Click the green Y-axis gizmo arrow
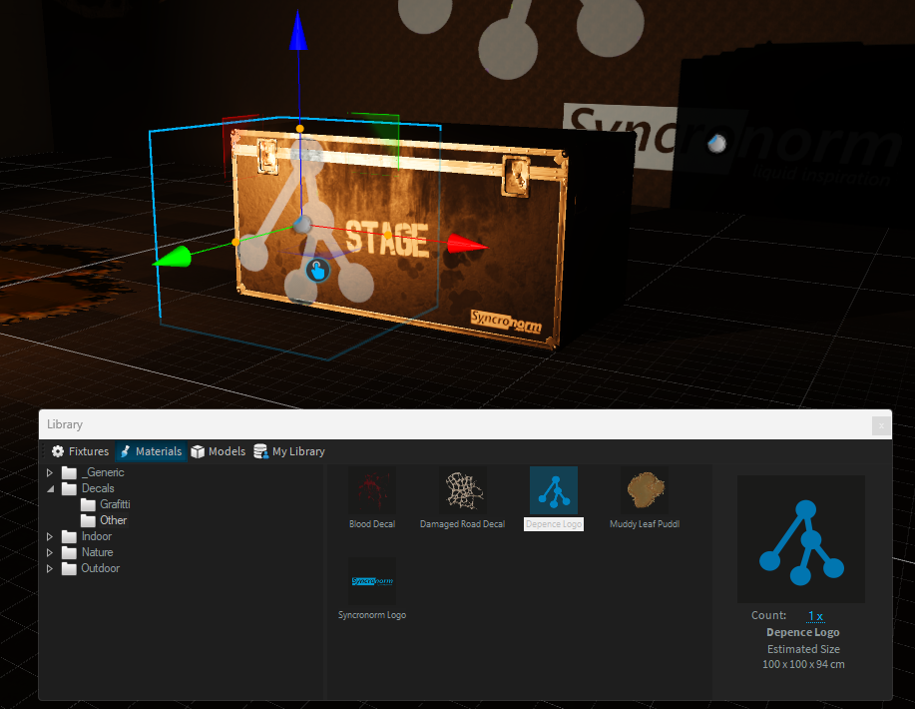Viewport: 915px width, 709px height. coord(173,259)
